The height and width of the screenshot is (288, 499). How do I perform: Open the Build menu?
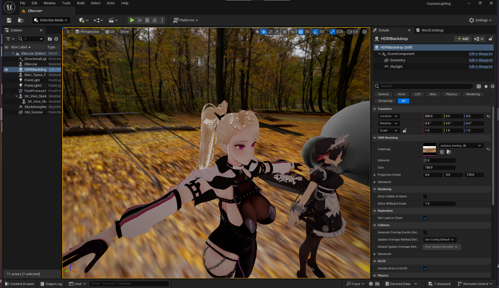coord(81,3)
